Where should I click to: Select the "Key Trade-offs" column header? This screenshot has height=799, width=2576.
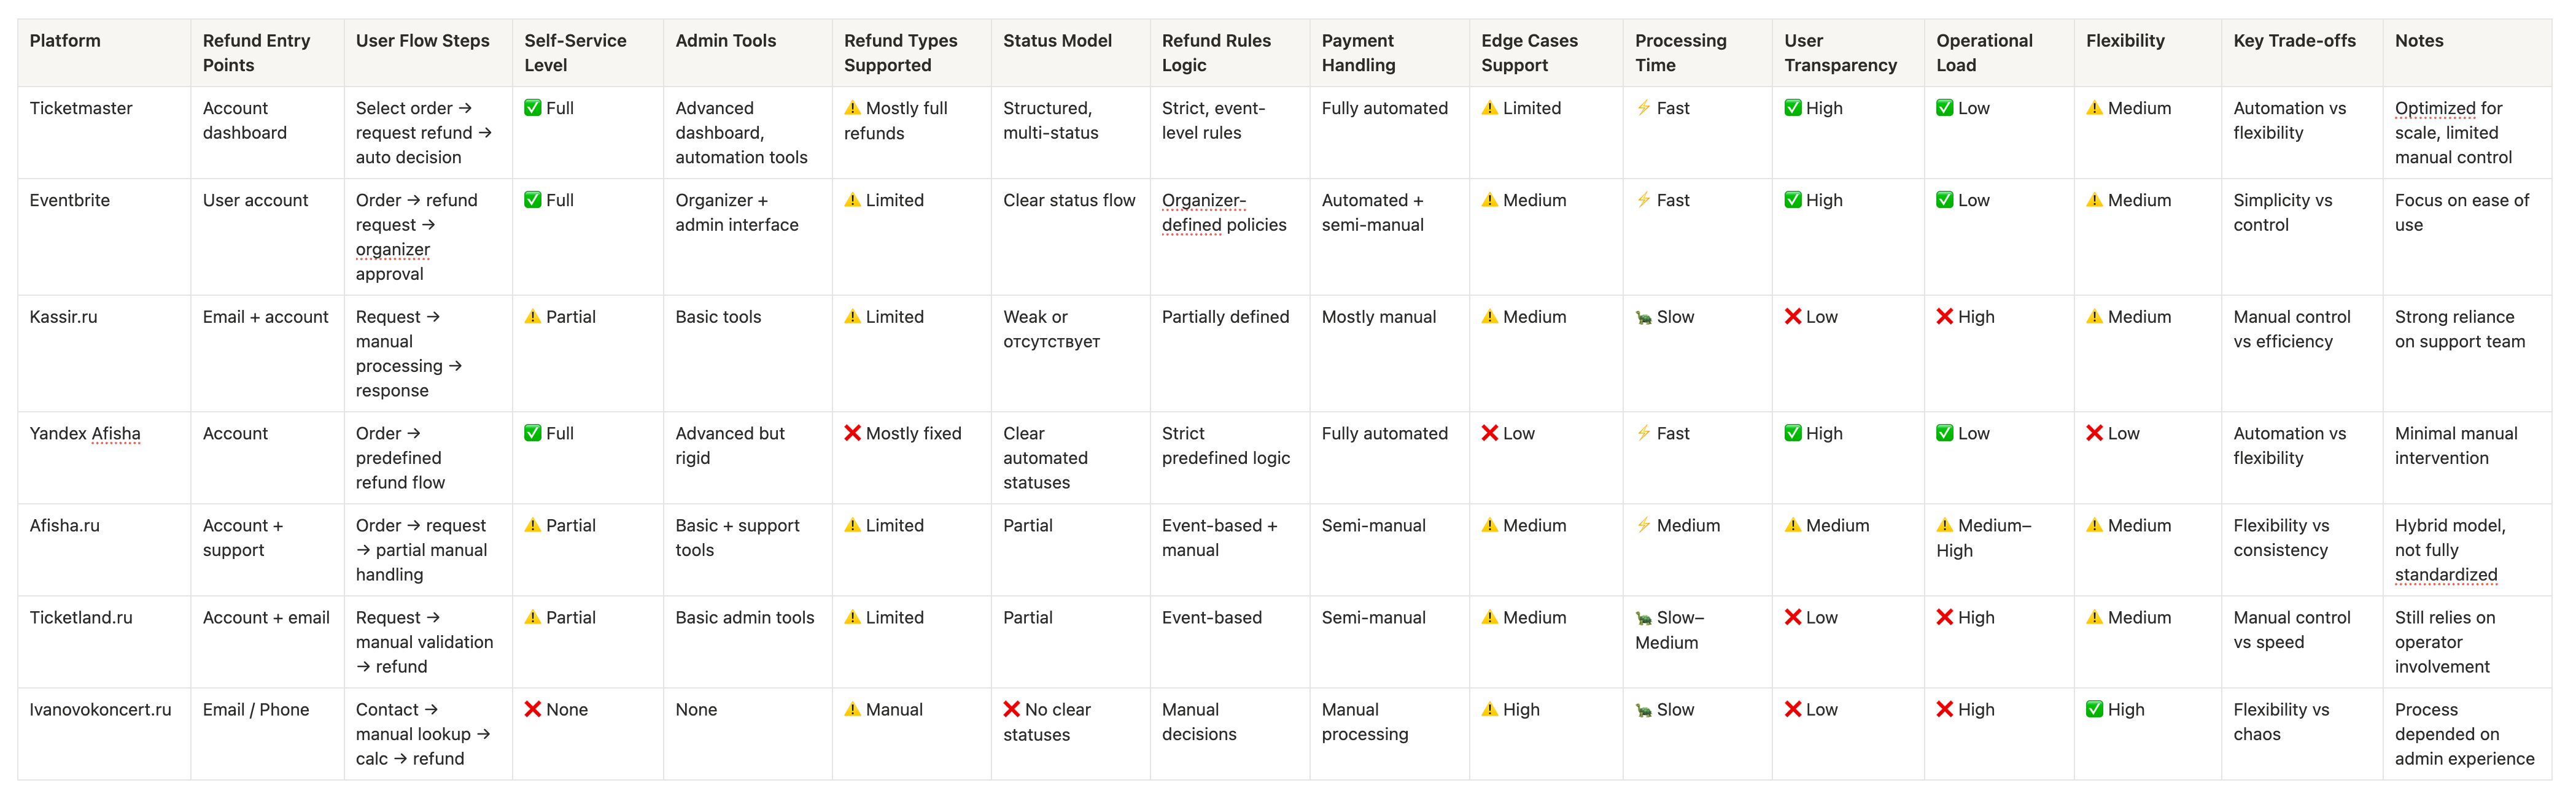(x=2294, y=41)
